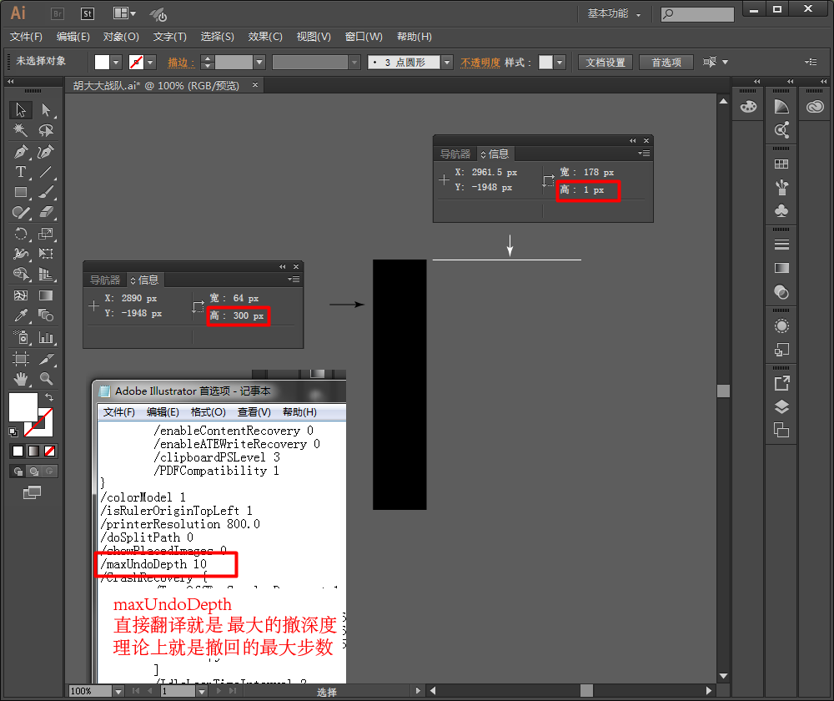834x701 pixels.
Task: Switch to Gradient fill mode
Action: click(x=34, y=451)
